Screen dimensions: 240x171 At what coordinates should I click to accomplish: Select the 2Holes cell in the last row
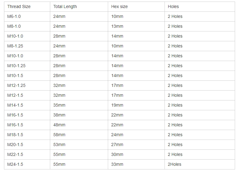tap(174, 164)
